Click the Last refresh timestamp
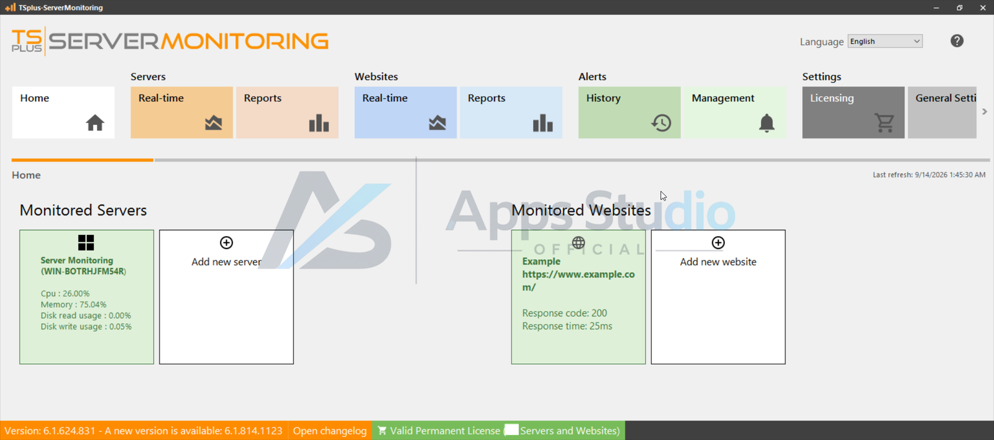 coord(929,175)
